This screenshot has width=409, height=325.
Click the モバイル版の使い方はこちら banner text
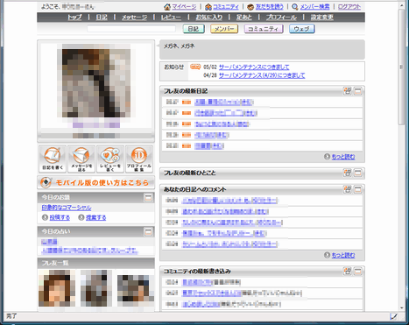click(x=102, y=183)
